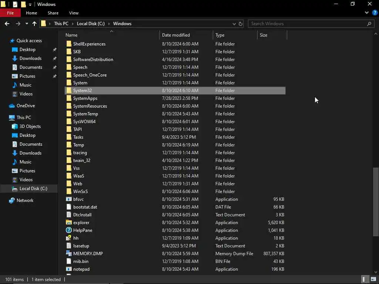Select the DtcInstall text document icon

point(69,215)
